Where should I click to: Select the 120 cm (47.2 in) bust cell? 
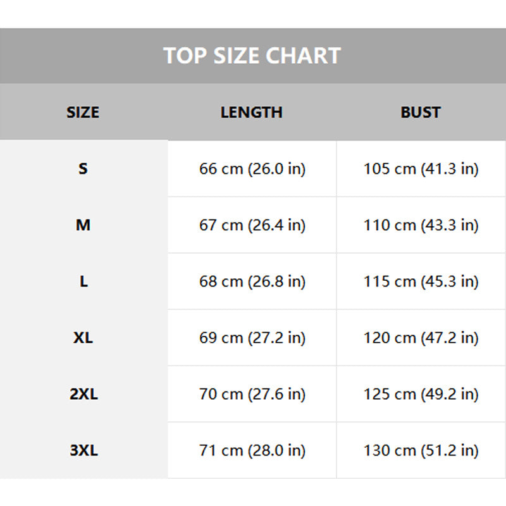pyautogui.click(x=421, y=338)
